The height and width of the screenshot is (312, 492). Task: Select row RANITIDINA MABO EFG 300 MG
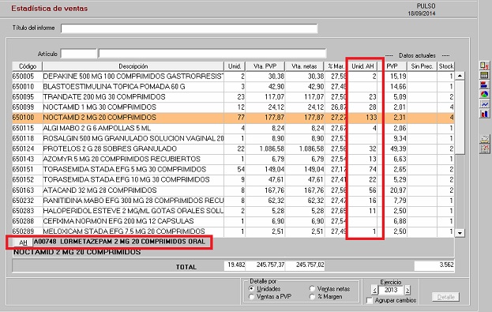coord(233,201)
